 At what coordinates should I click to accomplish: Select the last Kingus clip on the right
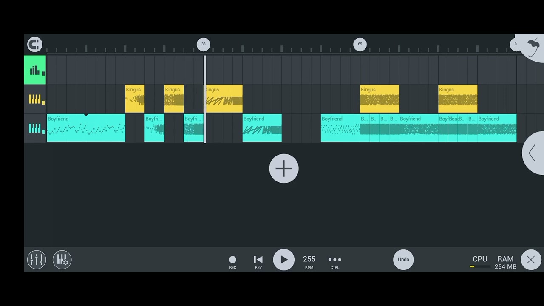(458, 99)
